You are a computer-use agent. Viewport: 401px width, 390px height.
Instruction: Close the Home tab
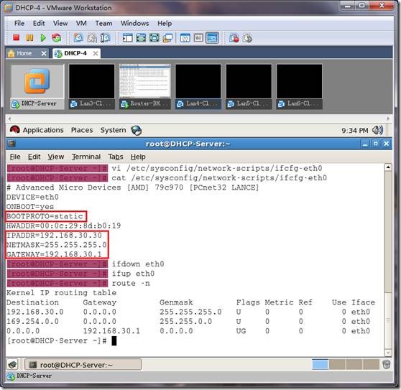point(44,53)
